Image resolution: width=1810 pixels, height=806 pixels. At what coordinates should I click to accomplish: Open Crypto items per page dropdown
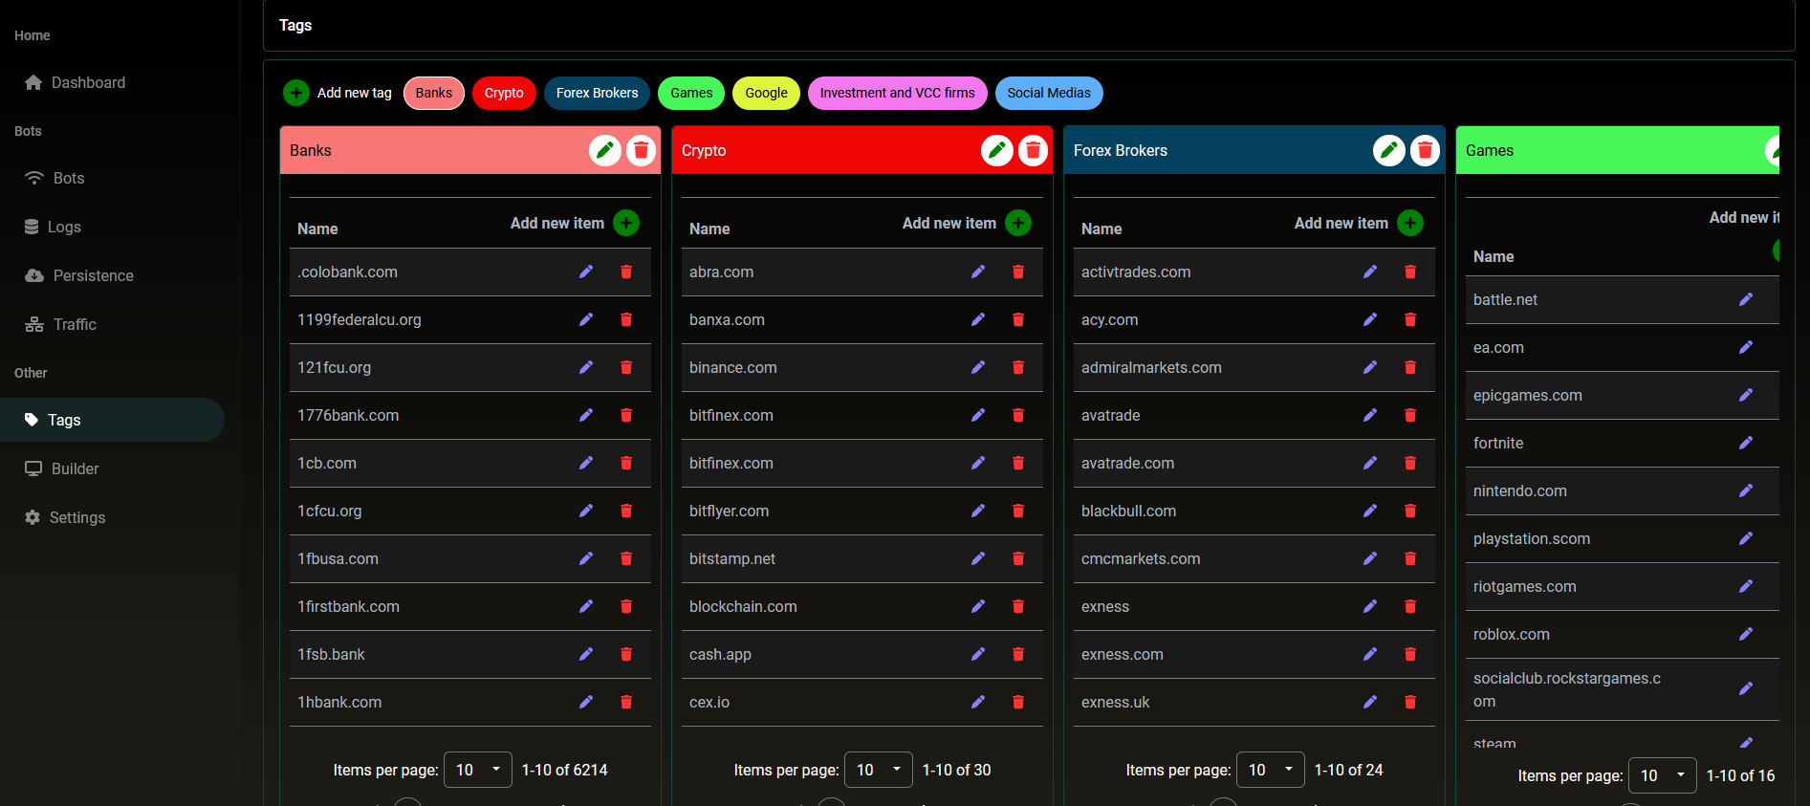(x=879, y=770)
